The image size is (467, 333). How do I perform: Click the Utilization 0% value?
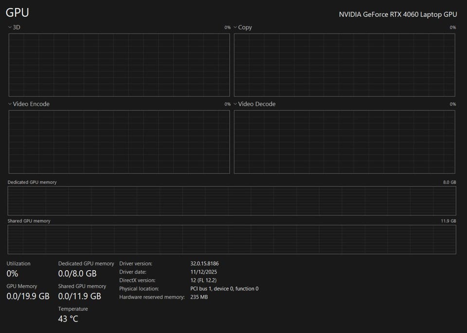[12, 274]
